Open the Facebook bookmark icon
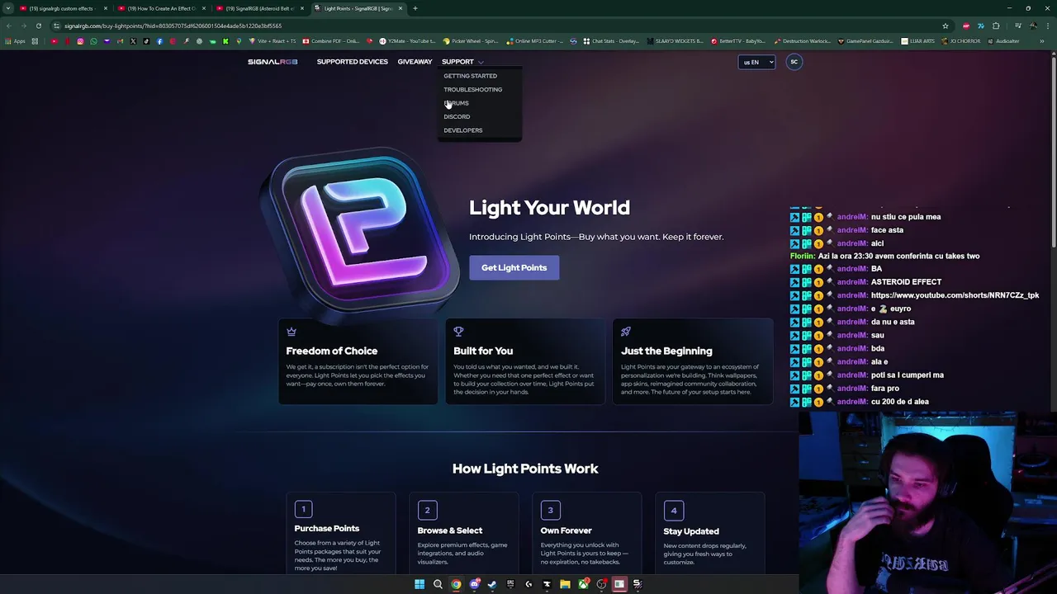1057x594 pixels. coord(159,41)
